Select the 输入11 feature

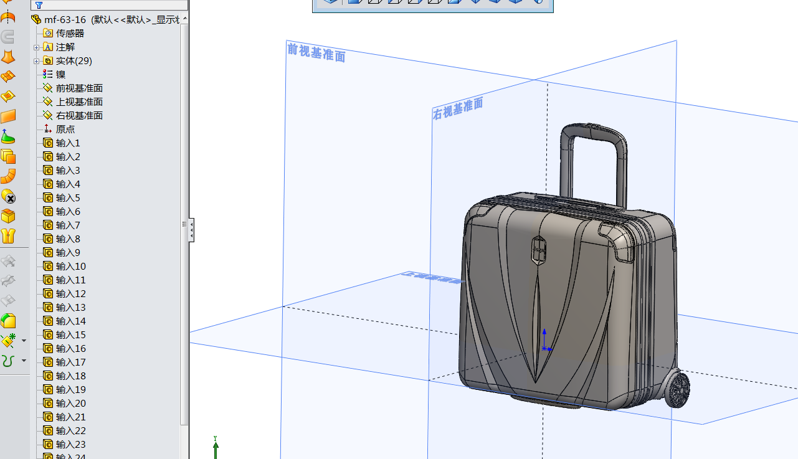coord(65,280)
